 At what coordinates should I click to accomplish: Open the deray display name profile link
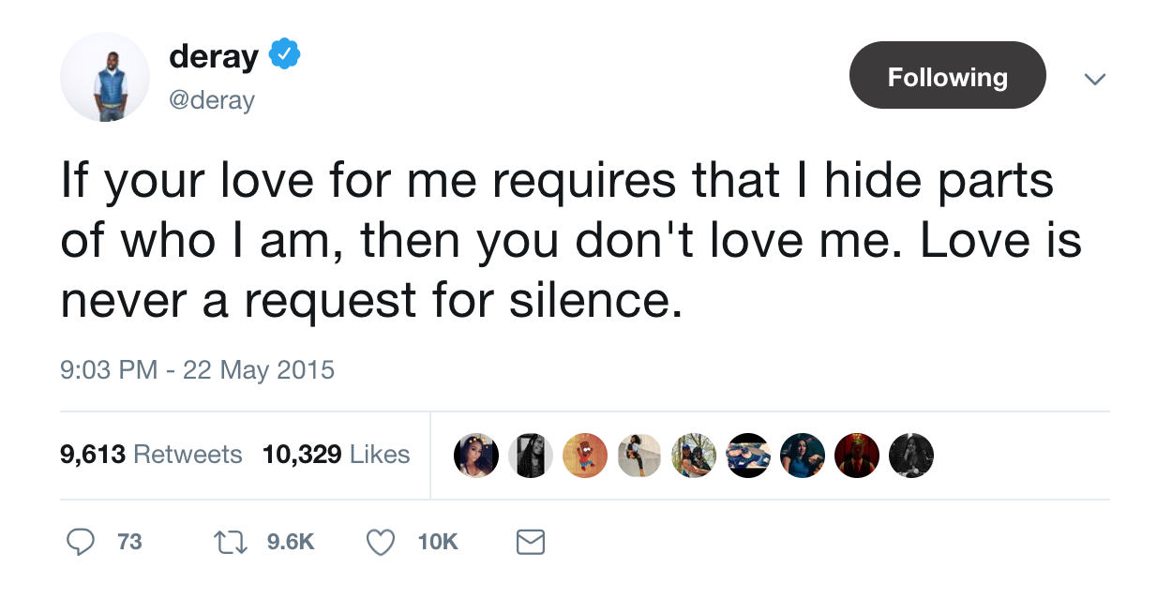pyautogui.click(x=214, y=56)
